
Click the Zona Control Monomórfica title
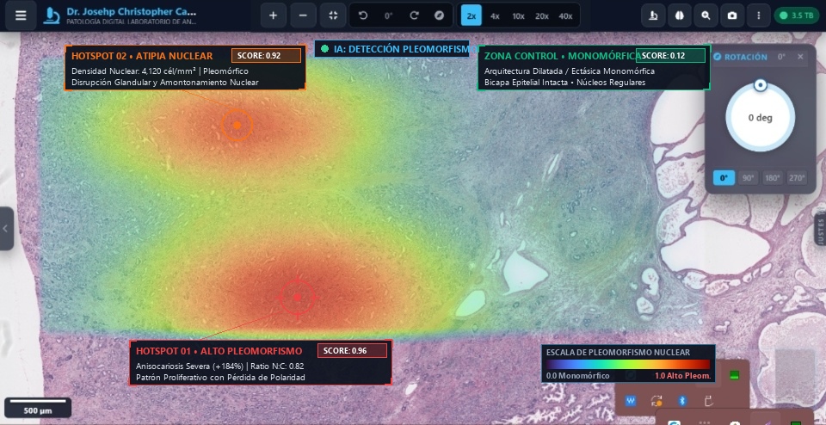562,56
